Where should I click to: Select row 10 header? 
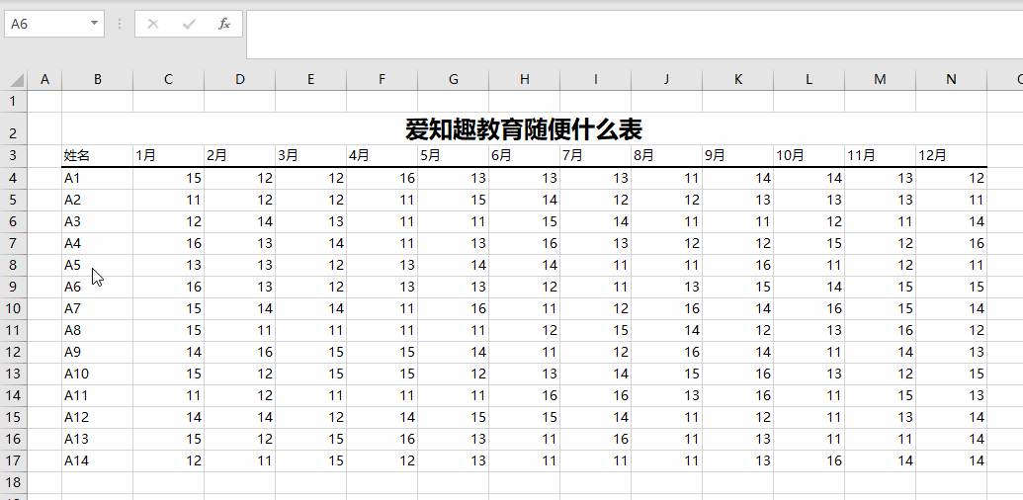(x=13, y=308)
